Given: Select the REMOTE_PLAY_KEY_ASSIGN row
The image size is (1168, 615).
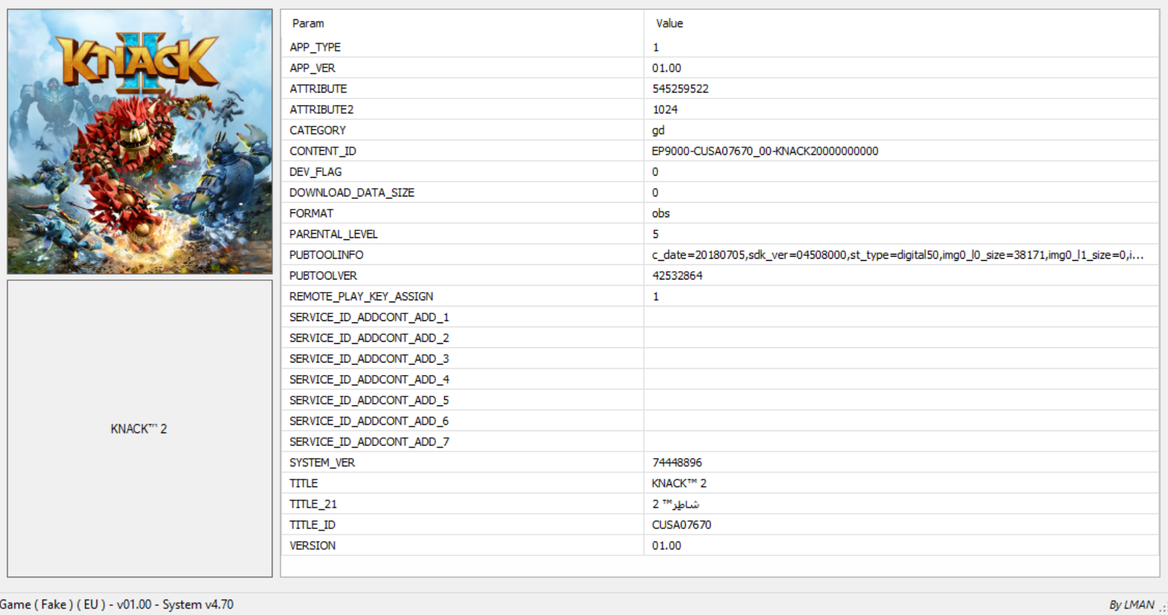Looking at the screenshot, I should [720, 296].
